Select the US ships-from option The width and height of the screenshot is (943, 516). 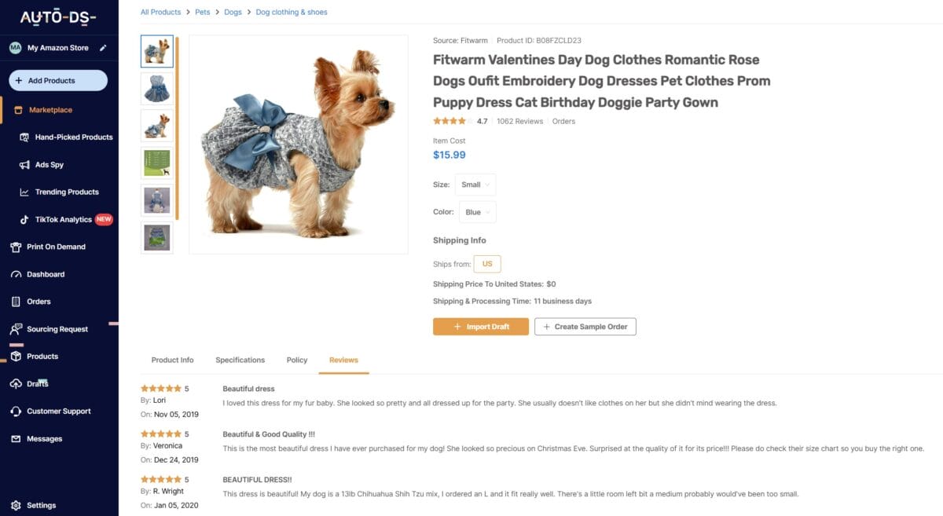click(487, 264)
